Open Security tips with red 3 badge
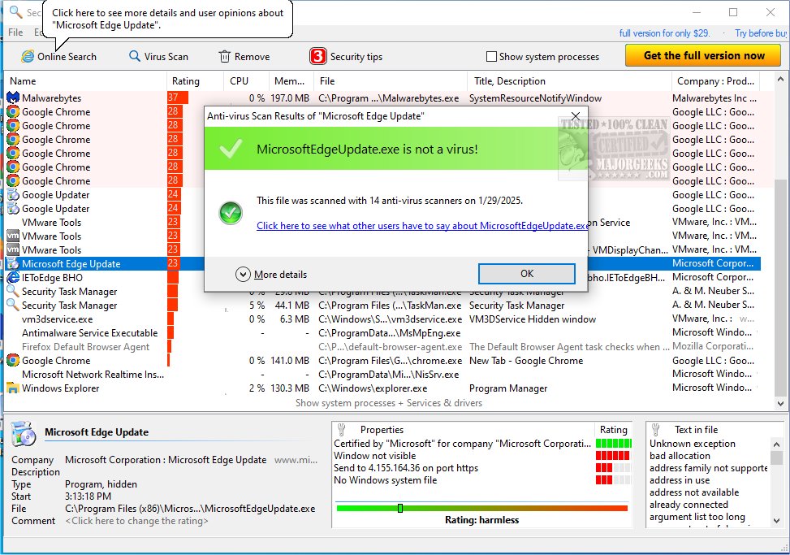Image resolution: width=790 pixels, height=555 pixels. coord(346,56)
